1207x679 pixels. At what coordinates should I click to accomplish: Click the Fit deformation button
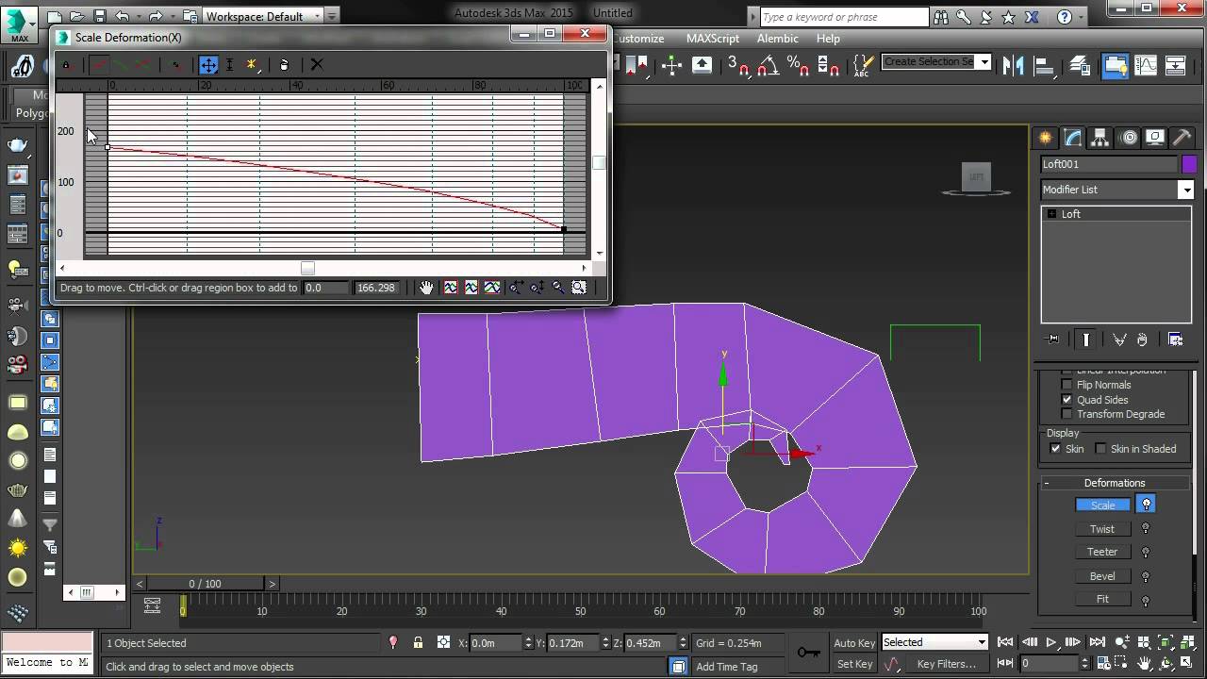point(1102,599)
